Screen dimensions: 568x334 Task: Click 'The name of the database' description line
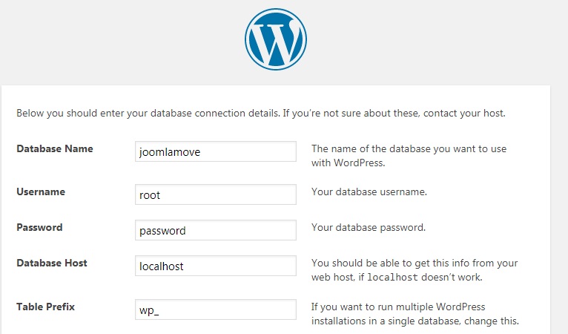coord(409,148)
